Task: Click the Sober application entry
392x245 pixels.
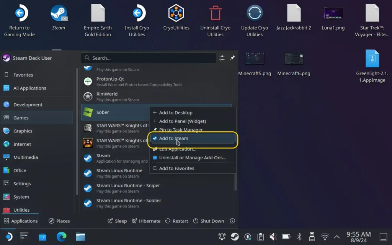Action: click(115, 112)
